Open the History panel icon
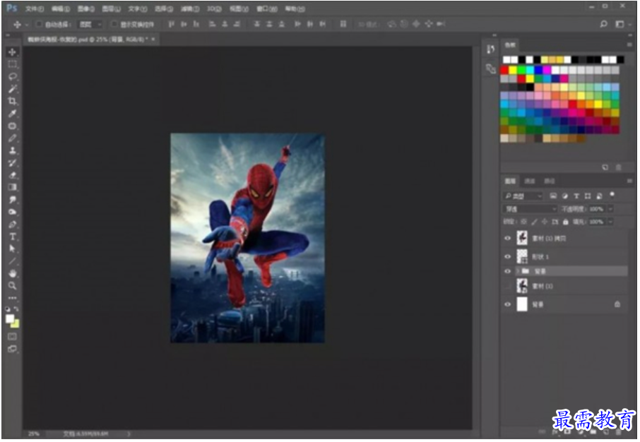 point(491,50)
